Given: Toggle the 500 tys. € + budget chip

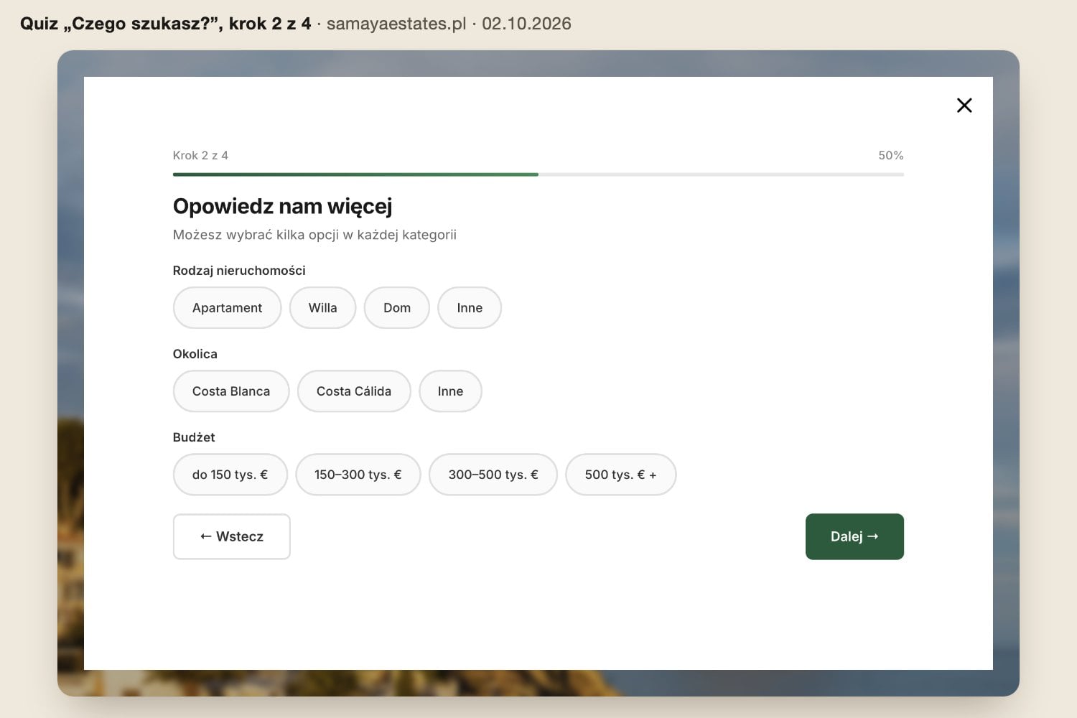Looking at the screenshot, I should point(621,475).
